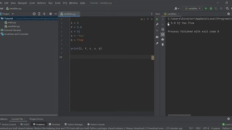The height and width of the screenshot is (130, 232).
Task: Expand all in Project panel
Action: pyautogui.click(x=39, y=14)
